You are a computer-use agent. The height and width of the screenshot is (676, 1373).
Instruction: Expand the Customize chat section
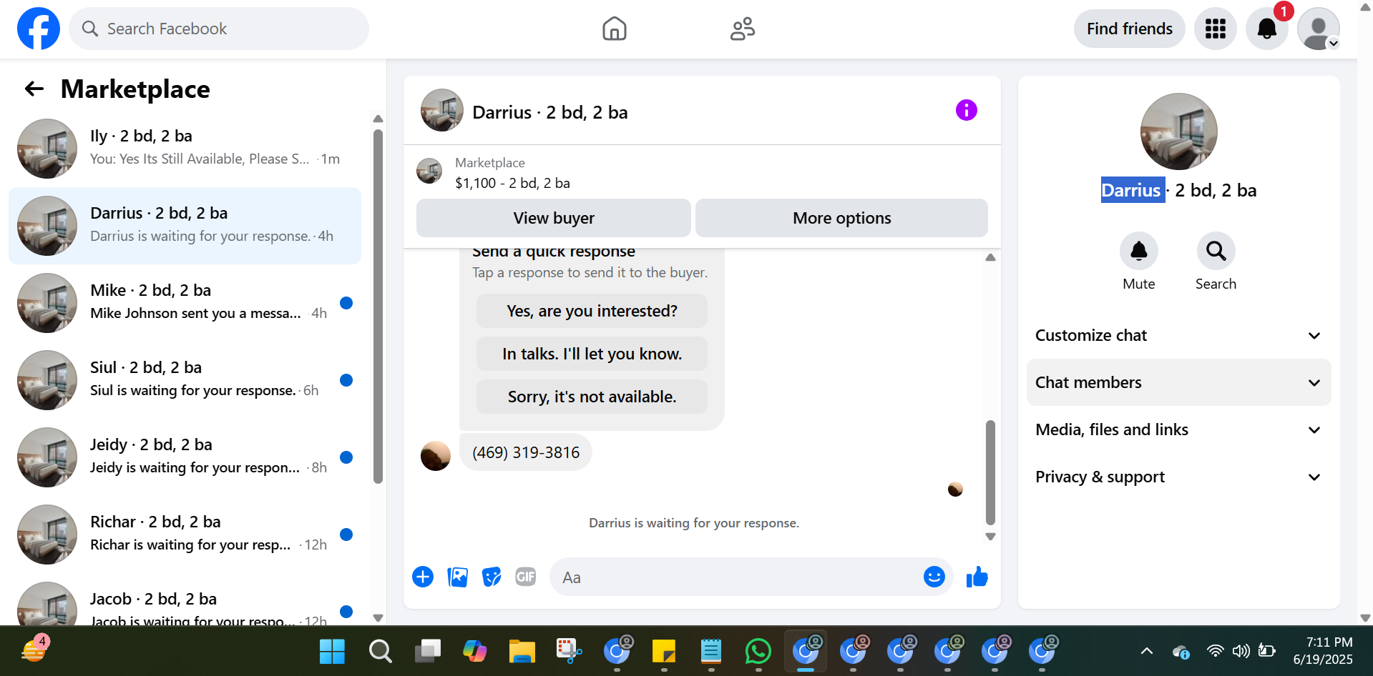pyautogui.click(x=1179, y=335)
